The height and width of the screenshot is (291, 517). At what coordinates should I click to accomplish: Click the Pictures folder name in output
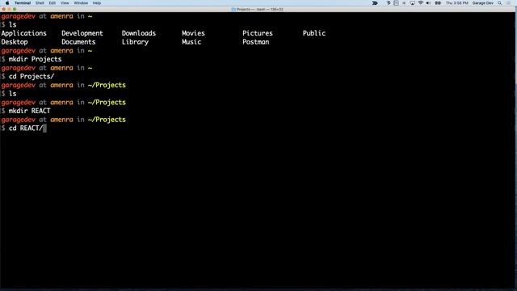tap(258, 33)
